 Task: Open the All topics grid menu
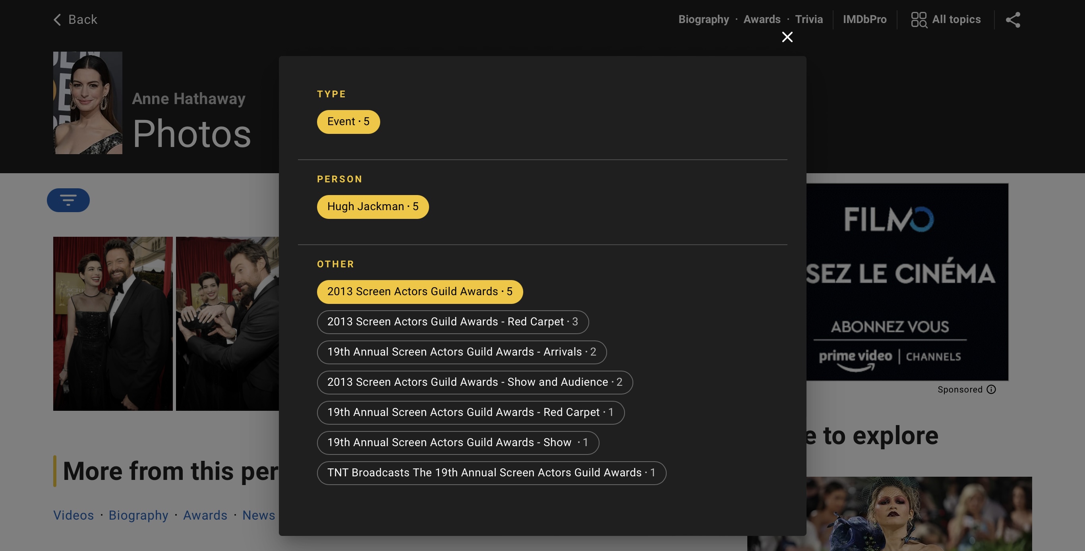tap(946, 19)
